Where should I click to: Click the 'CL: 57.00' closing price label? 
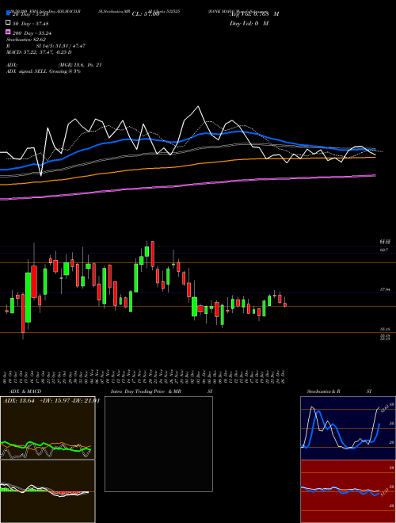(x=146, y=14)
